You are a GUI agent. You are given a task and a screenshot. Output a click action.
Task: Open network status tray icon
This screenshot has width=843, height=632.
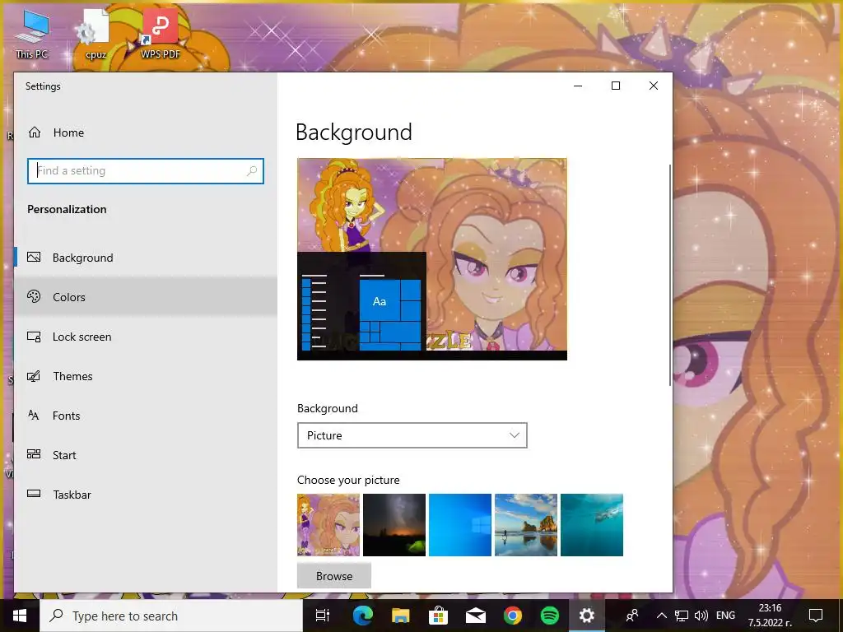coord(682,616)
